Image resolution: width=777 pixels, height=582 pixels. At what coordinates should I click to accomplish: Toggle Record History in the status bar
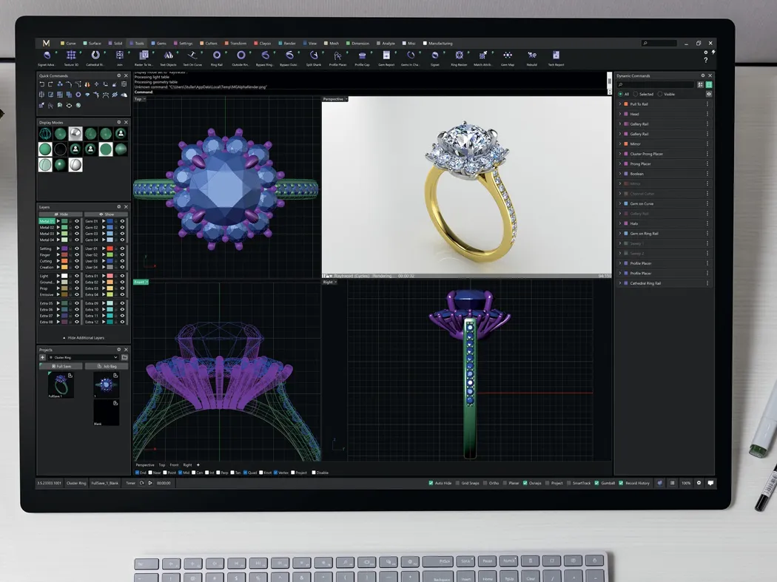pyautogui.click(x=622, y=483)
